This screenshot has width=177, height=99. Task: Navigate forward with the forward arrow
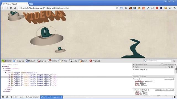(x=7, y=8)
